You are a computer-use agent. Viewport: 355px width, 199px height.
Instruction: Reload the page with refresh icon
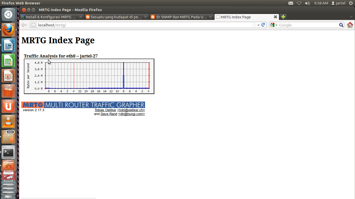click(x=263, y=25)
